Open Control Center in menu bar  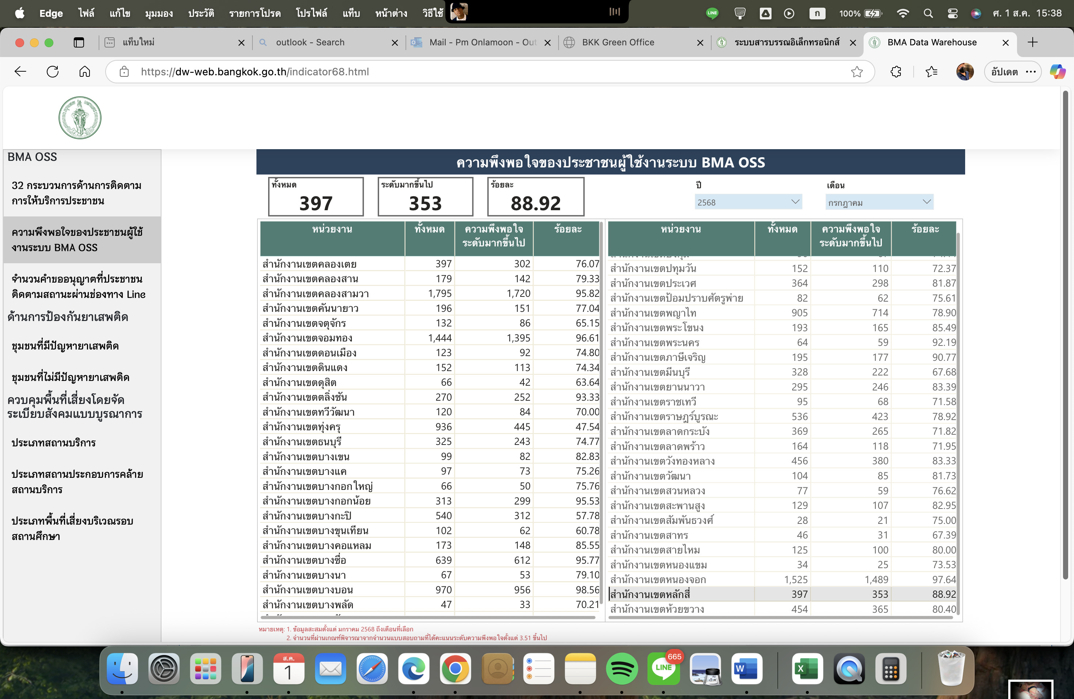tap(952, 14)
